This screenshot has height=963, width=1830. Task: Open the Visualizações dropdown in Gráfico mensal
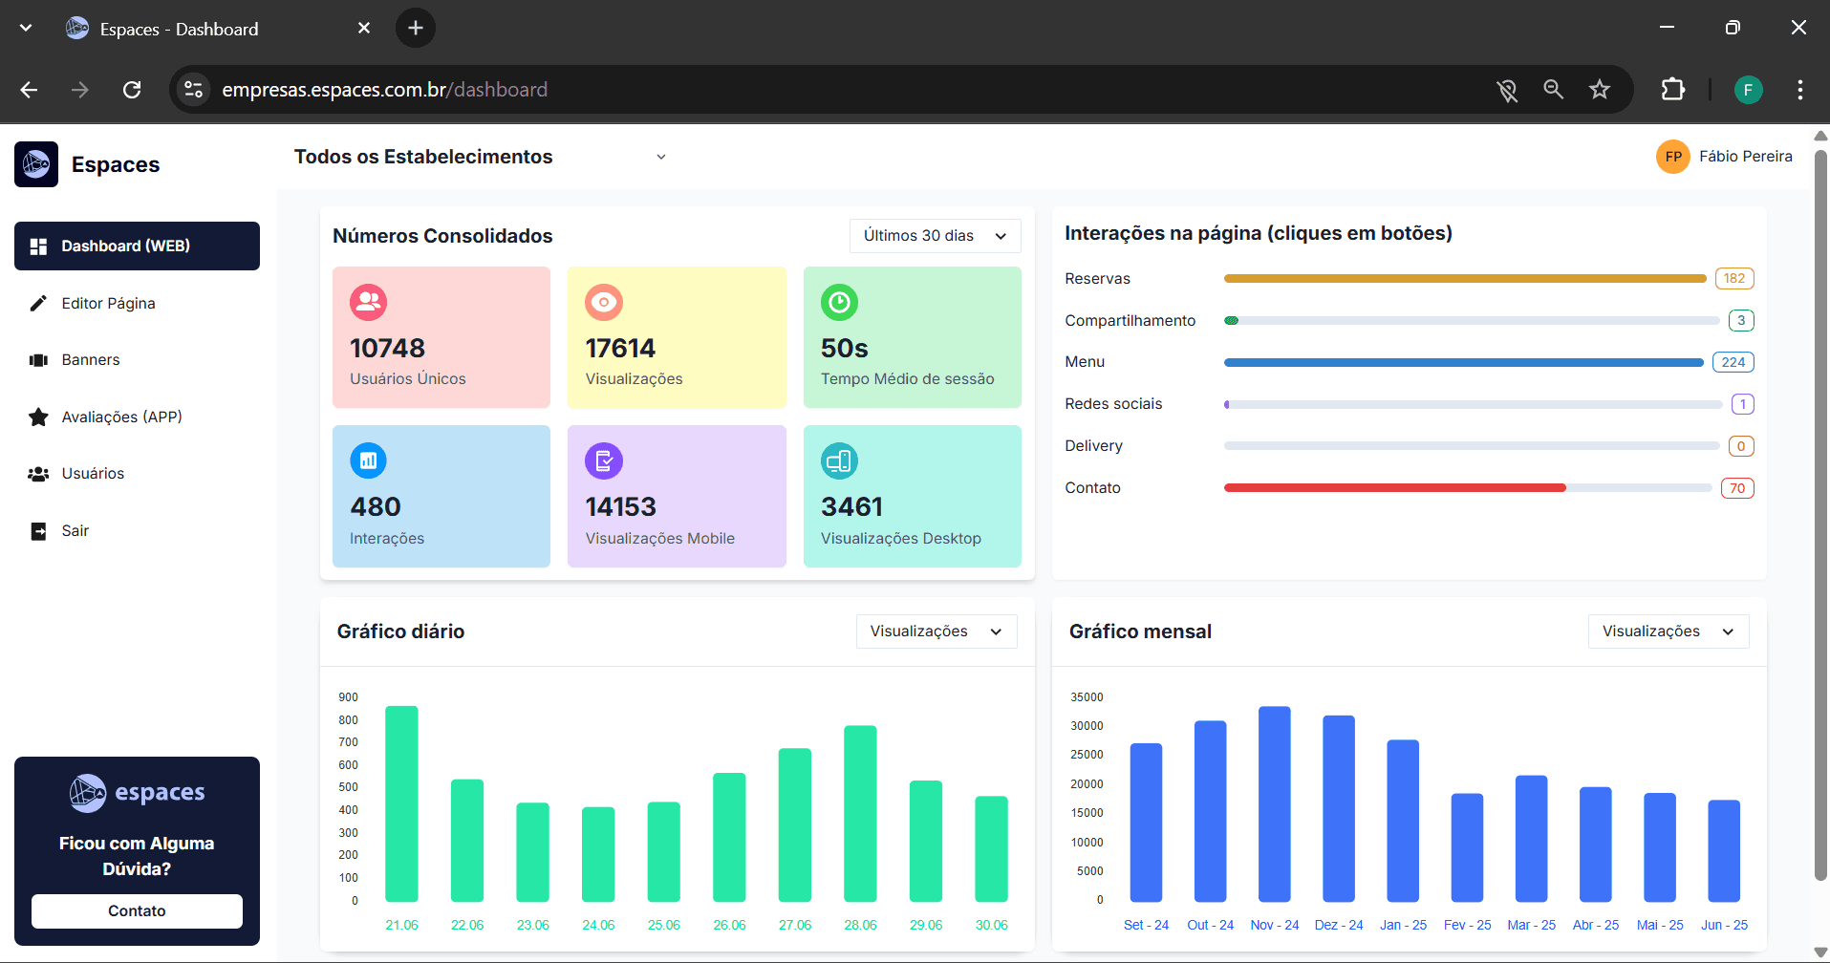coord(1667,631)
